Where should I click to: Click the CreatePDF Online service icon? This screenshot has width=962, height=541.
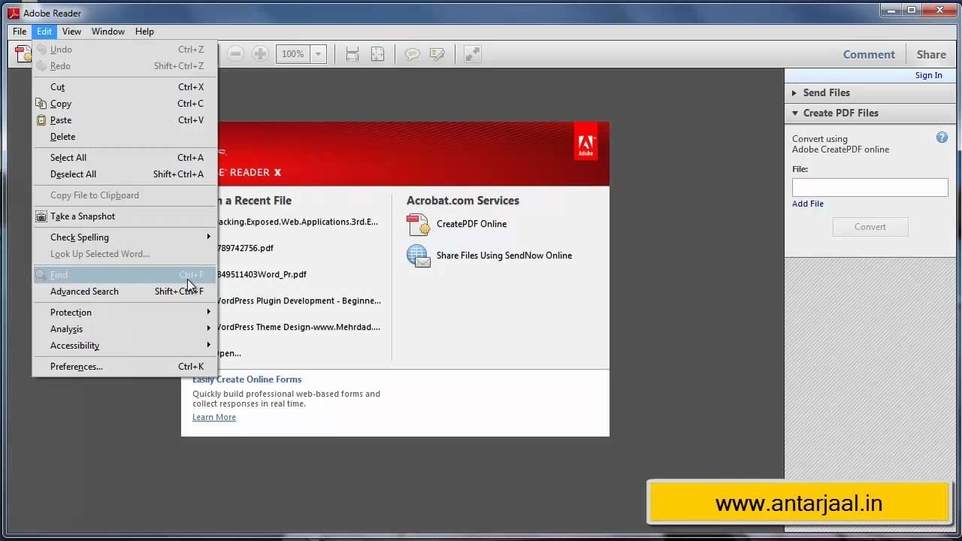[418, 224]
